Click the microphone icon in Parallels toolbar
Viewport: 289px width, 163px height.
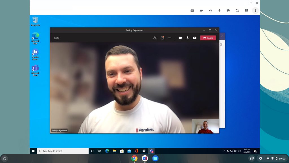pos(219,10)
